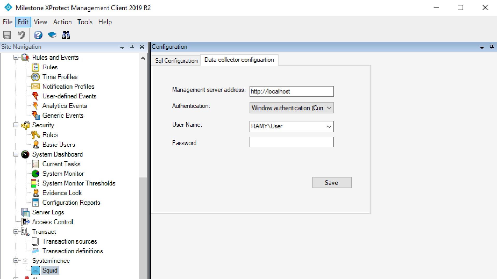The height and width of the screenshot is (279, 497).
Task: Click the Rules clipboard icon
Action: 35,67
